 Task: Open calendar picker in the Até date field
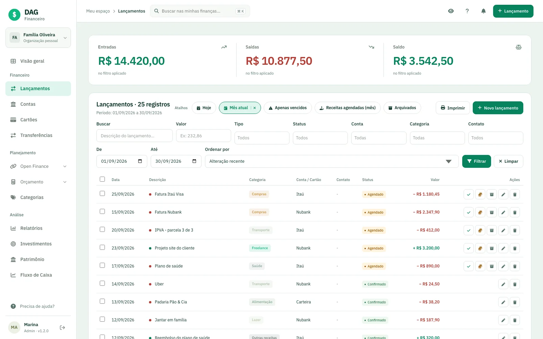pos(194,161)
